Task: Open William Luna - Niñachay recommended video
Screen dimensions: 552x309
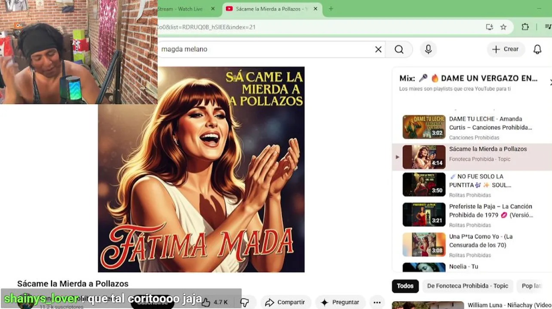Action: point(509,305)
